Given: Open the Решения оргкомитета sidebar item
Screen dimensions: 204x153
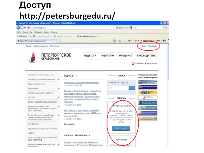Looking at the screenshot, I should (36, 84).
